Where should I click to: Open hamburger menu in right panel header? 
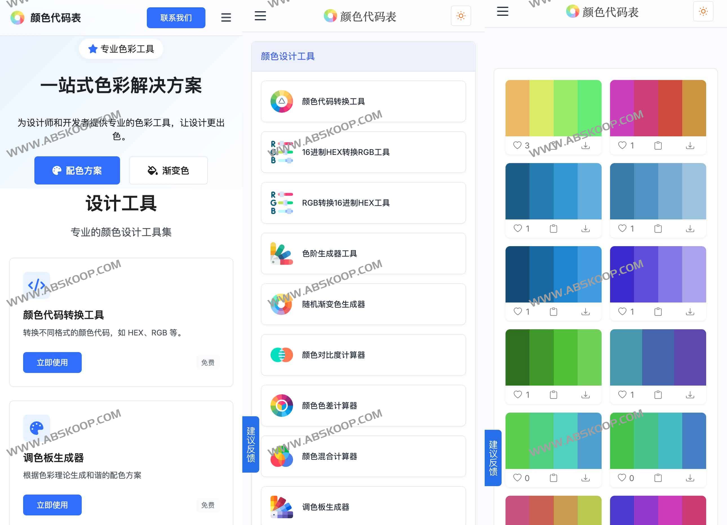tap(502, 12)
